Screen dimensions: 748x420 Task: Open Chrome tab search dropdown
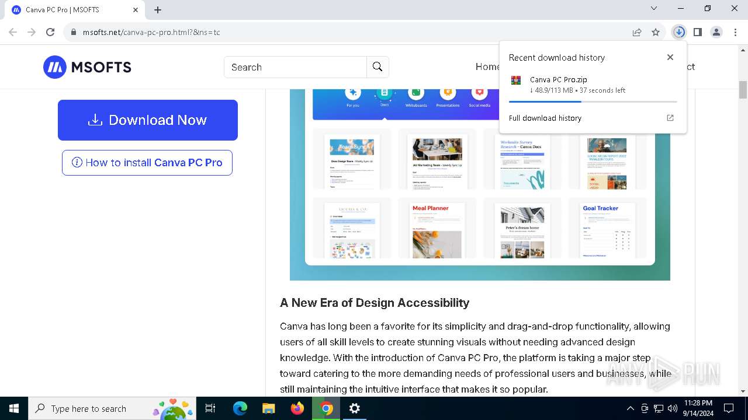coord(654,9)
